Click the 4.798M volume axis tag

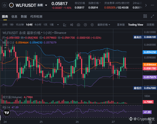pyautogui.click(x=148, y=102)
